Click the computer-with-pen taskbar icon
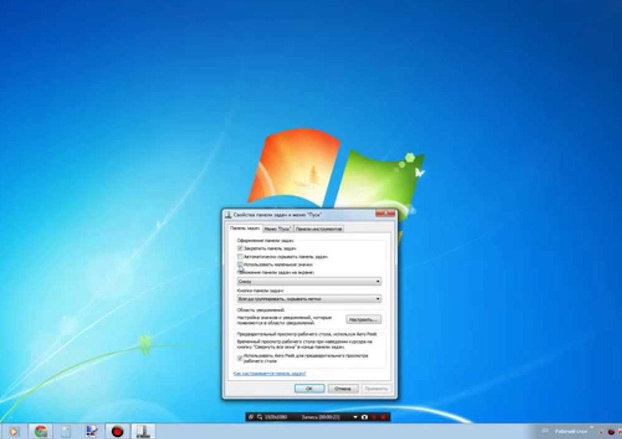 91,431
